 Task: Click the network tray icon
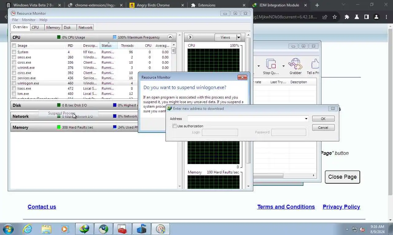[x=355, y=229]
